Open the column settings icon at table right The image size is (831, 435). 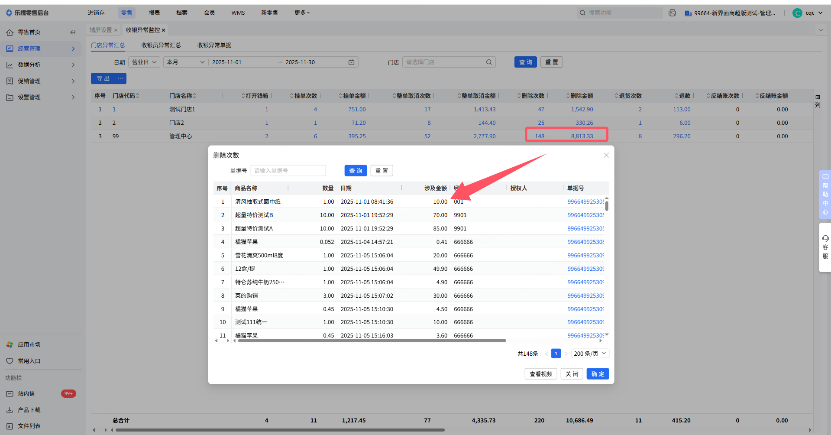pyautogui.click(x=818, y=97)
